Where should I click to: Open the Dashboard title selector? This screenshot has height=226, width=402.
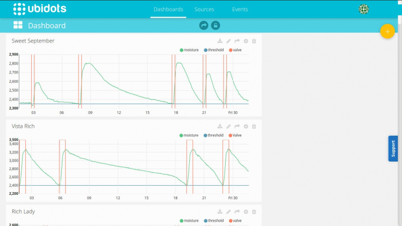point(47,26)
